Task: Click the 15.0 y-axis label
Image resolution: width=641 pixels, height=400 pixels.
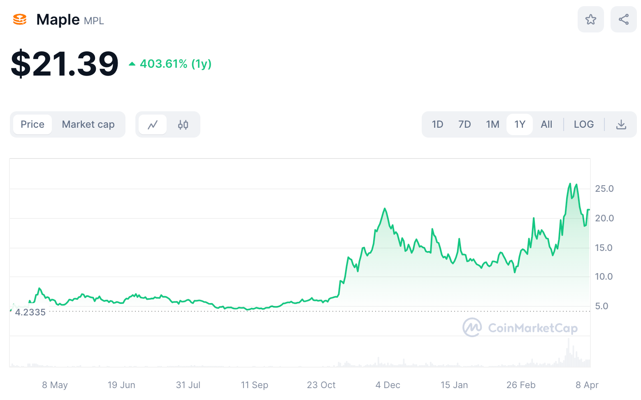Action: 604,248
